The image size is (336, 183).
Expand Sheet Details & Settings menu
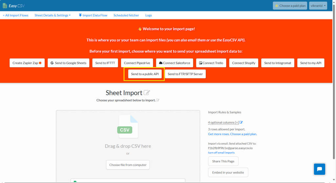click(x=52, y=15)
